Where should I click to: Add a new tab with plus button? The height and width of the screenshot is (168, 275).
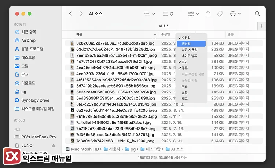coord(261,26)
